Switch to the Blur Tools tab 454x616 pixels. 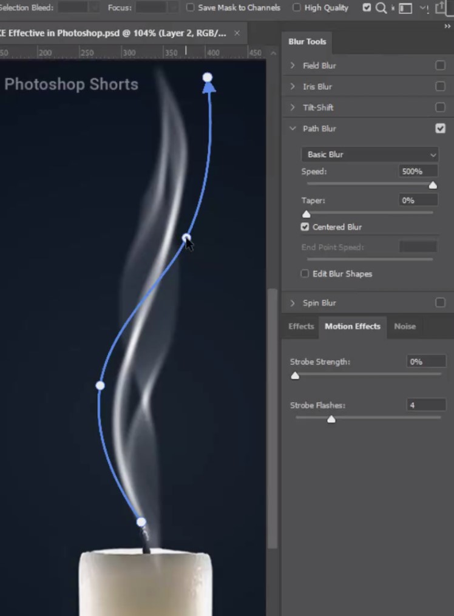coord(307,42)
